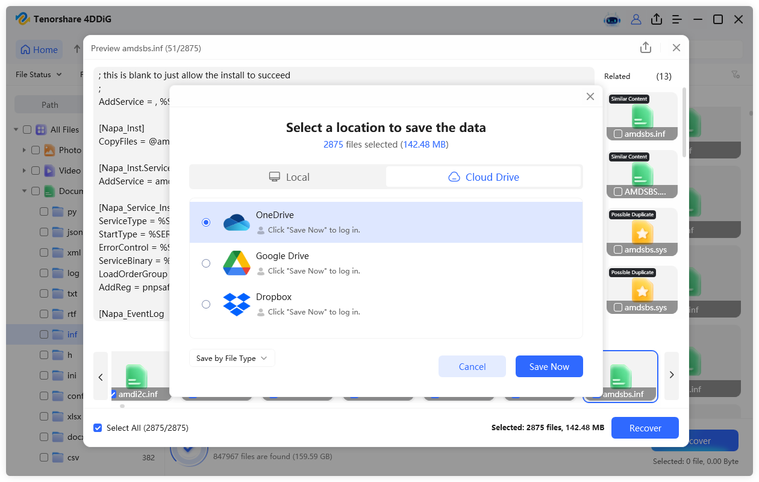
Task: Close the save location dialog
Action: pyautogui.click(x=590, y=96)
